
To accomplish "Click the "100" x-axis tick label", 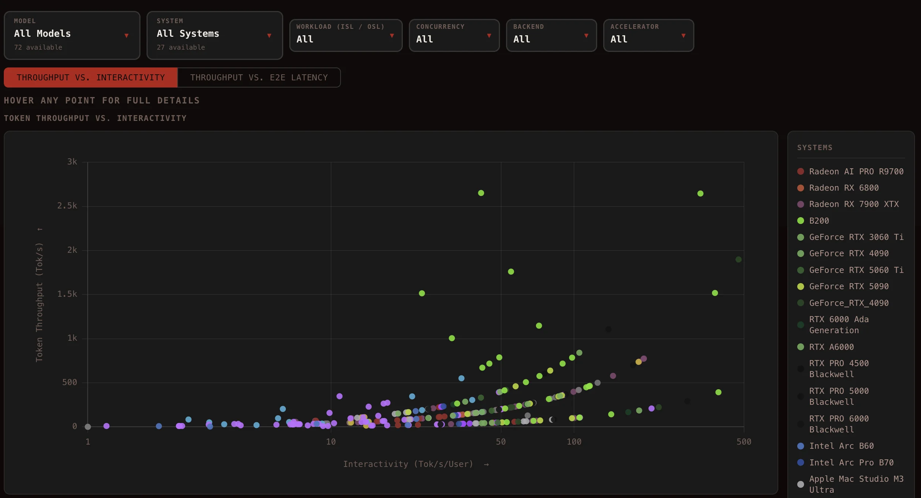I will pyautogui.click(x=574, y=442).
